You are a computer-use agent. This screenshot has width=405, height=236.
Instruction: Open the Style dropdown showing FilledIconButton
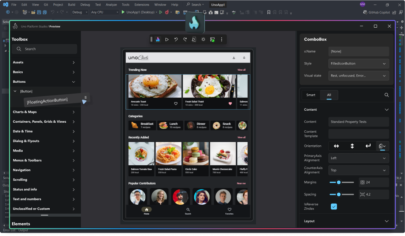pyautogui.click(x=358, y=63)
